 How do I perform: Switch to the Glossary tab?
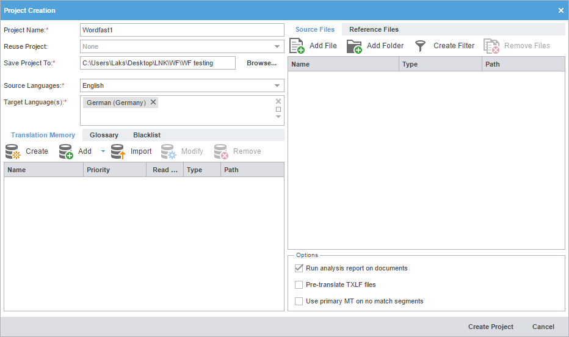click(104, 135)
